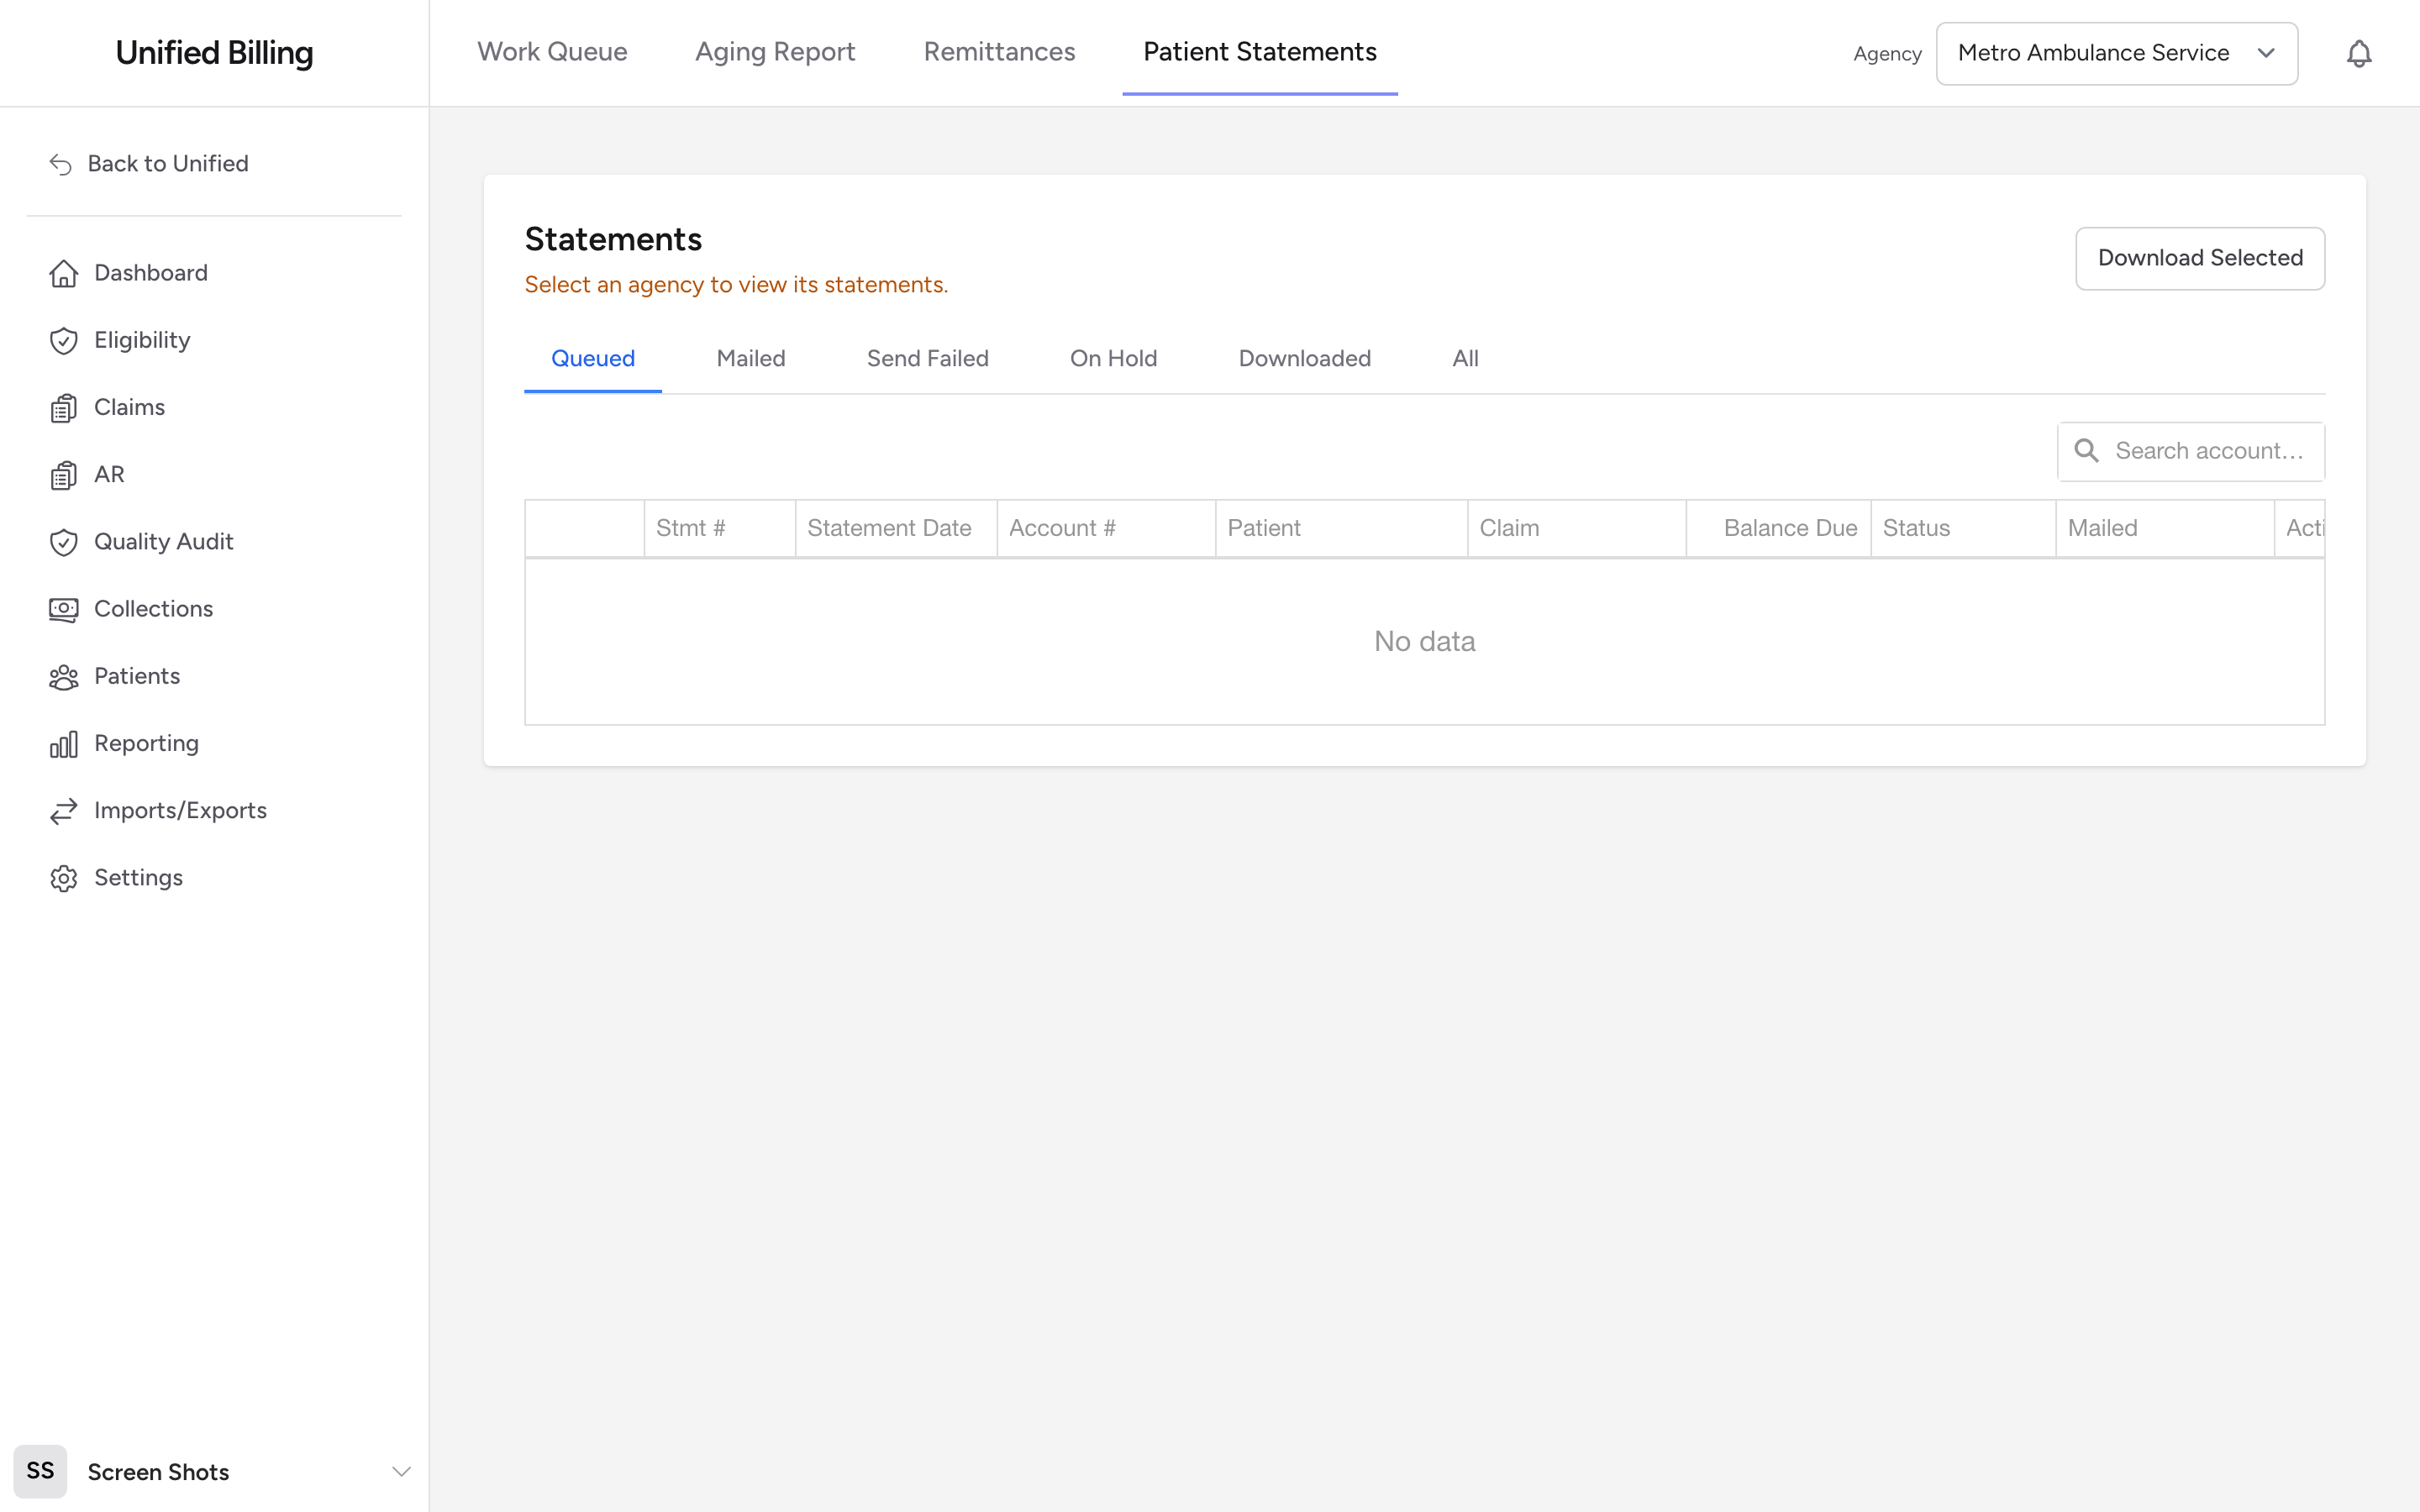Click the Eligibility shield icon
The height and width of the screenshot is (1512, 2420).
[63, 341]
